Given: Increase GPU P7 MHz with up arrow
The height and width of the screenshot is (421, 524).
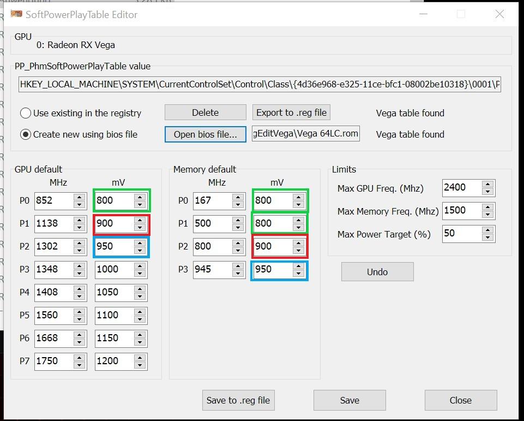Looking at the screenshot, I should pyautogui.click(x=80, y=358).
